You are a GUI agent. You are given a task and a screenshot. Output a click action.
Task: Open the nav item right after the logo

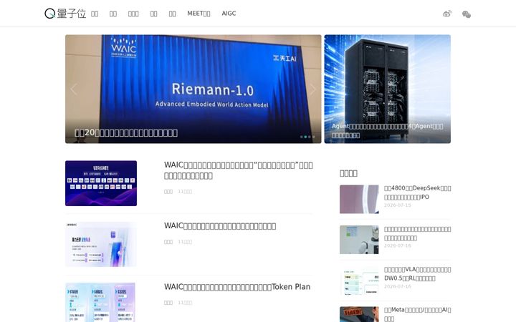(x=95, y=14)
